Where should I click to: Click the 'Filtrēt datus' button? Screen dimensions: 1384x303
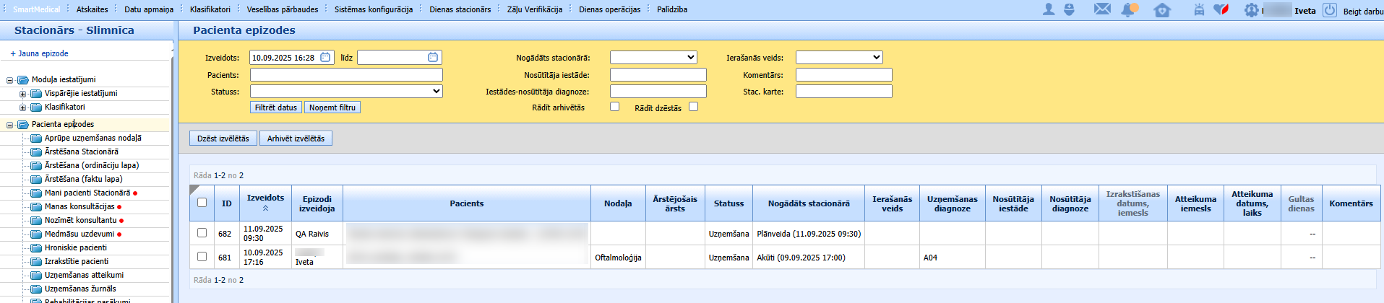point(276,107)
